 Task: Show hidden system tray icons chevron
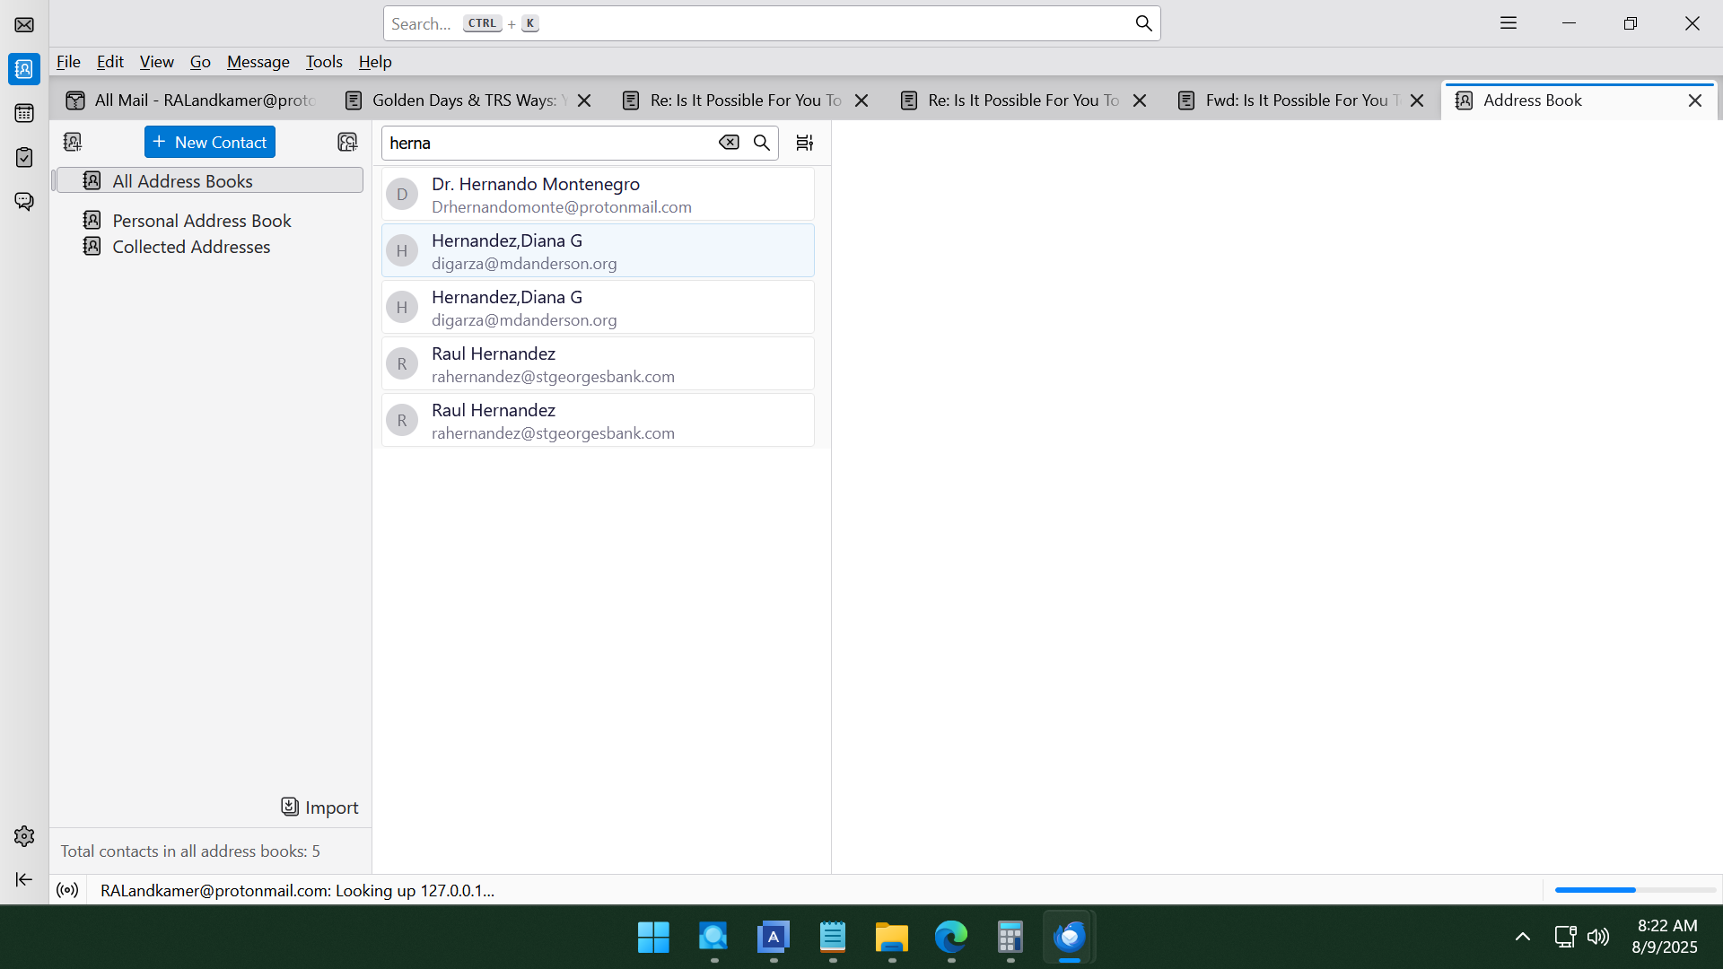[x=1522, y=938]
